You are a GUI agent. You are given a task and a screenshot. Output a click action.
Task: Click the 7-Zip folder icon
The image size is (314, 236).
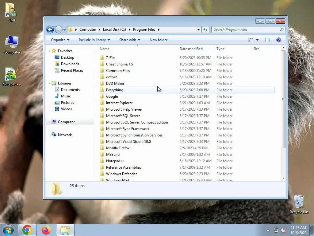[102, 57]
